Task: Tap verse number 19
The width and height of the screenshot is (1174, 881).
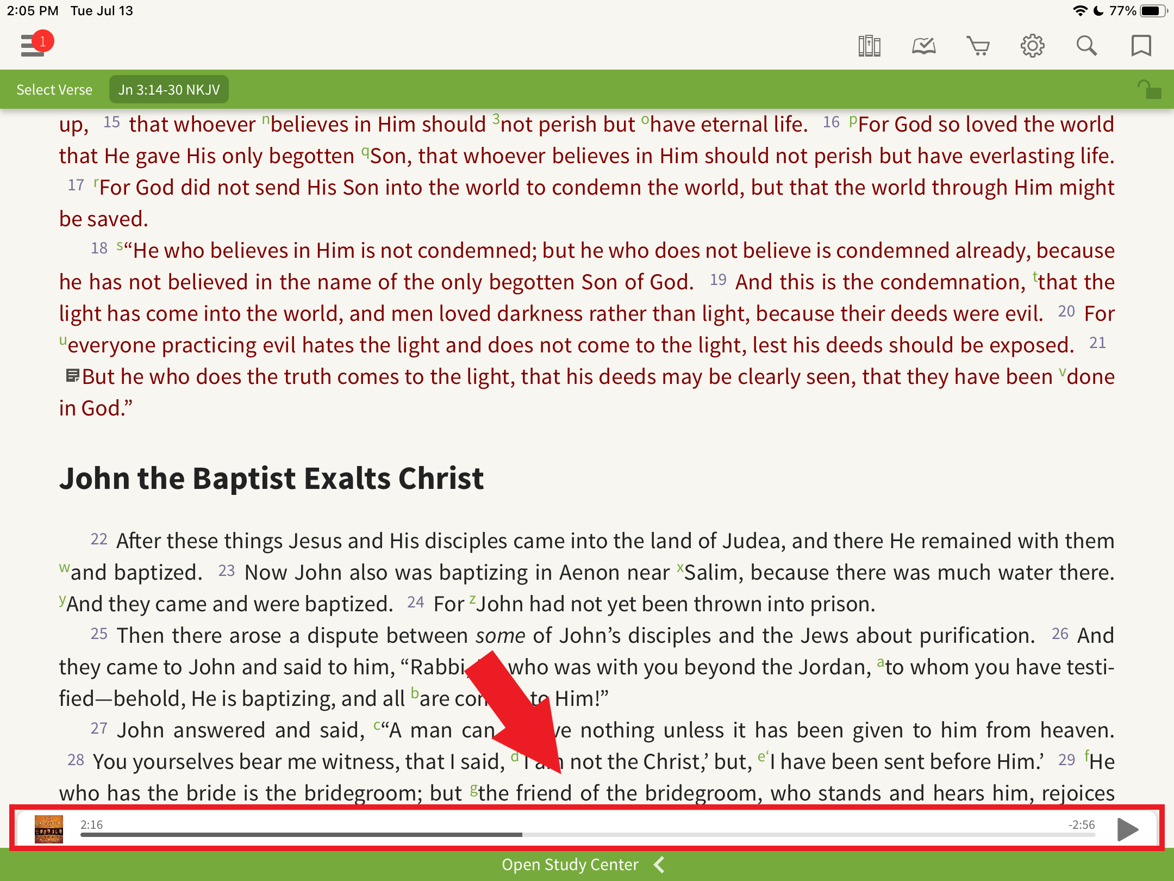Action: (x=718, y=280)
